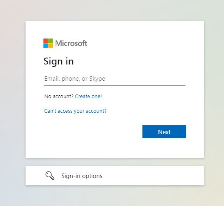This screenshot has width=224, height=206.
Task: Click the Microsoft wordmark text
Action: pos(71,43)
